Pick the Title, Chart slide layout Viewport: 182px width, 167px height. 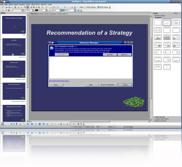coord(158,37)
